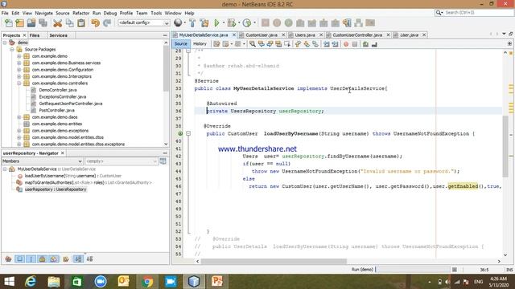The width and height of the screenshot is (515, 289).
Task: Open the Refactor menu
Action: click(80, 13)
